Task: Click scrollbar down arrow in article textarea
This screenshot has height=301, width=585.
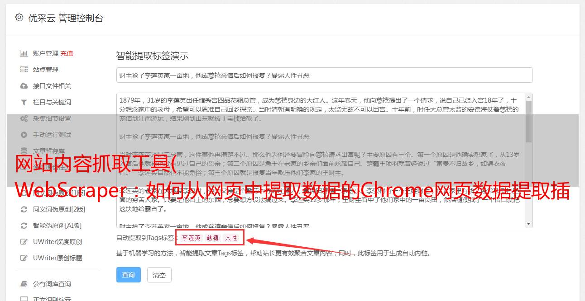Action: [528, 224]
